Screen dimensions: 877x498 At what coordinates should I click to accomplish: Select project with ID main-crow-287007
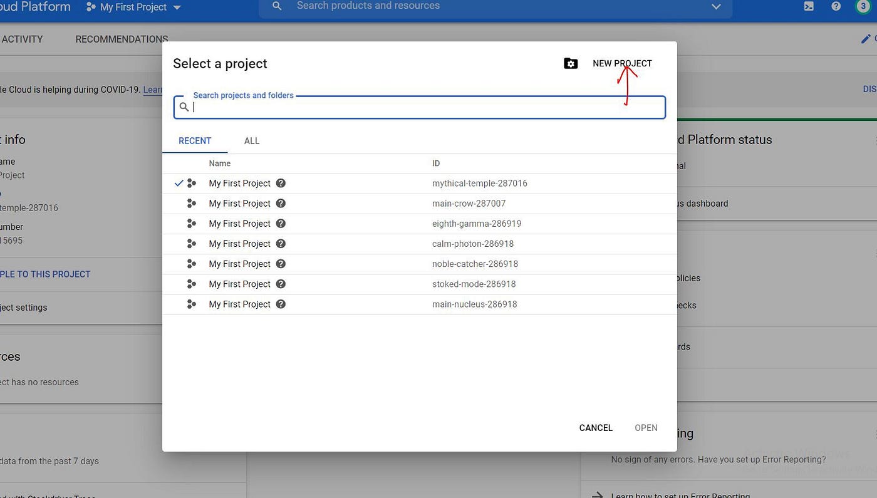(420, 204)
